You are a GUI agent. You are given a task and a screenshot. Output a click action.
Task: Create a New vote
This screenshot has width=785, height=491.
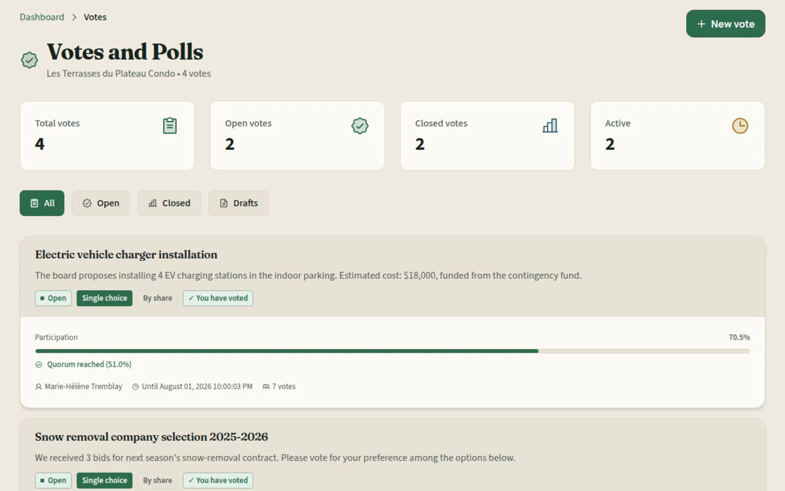point(725,24)
